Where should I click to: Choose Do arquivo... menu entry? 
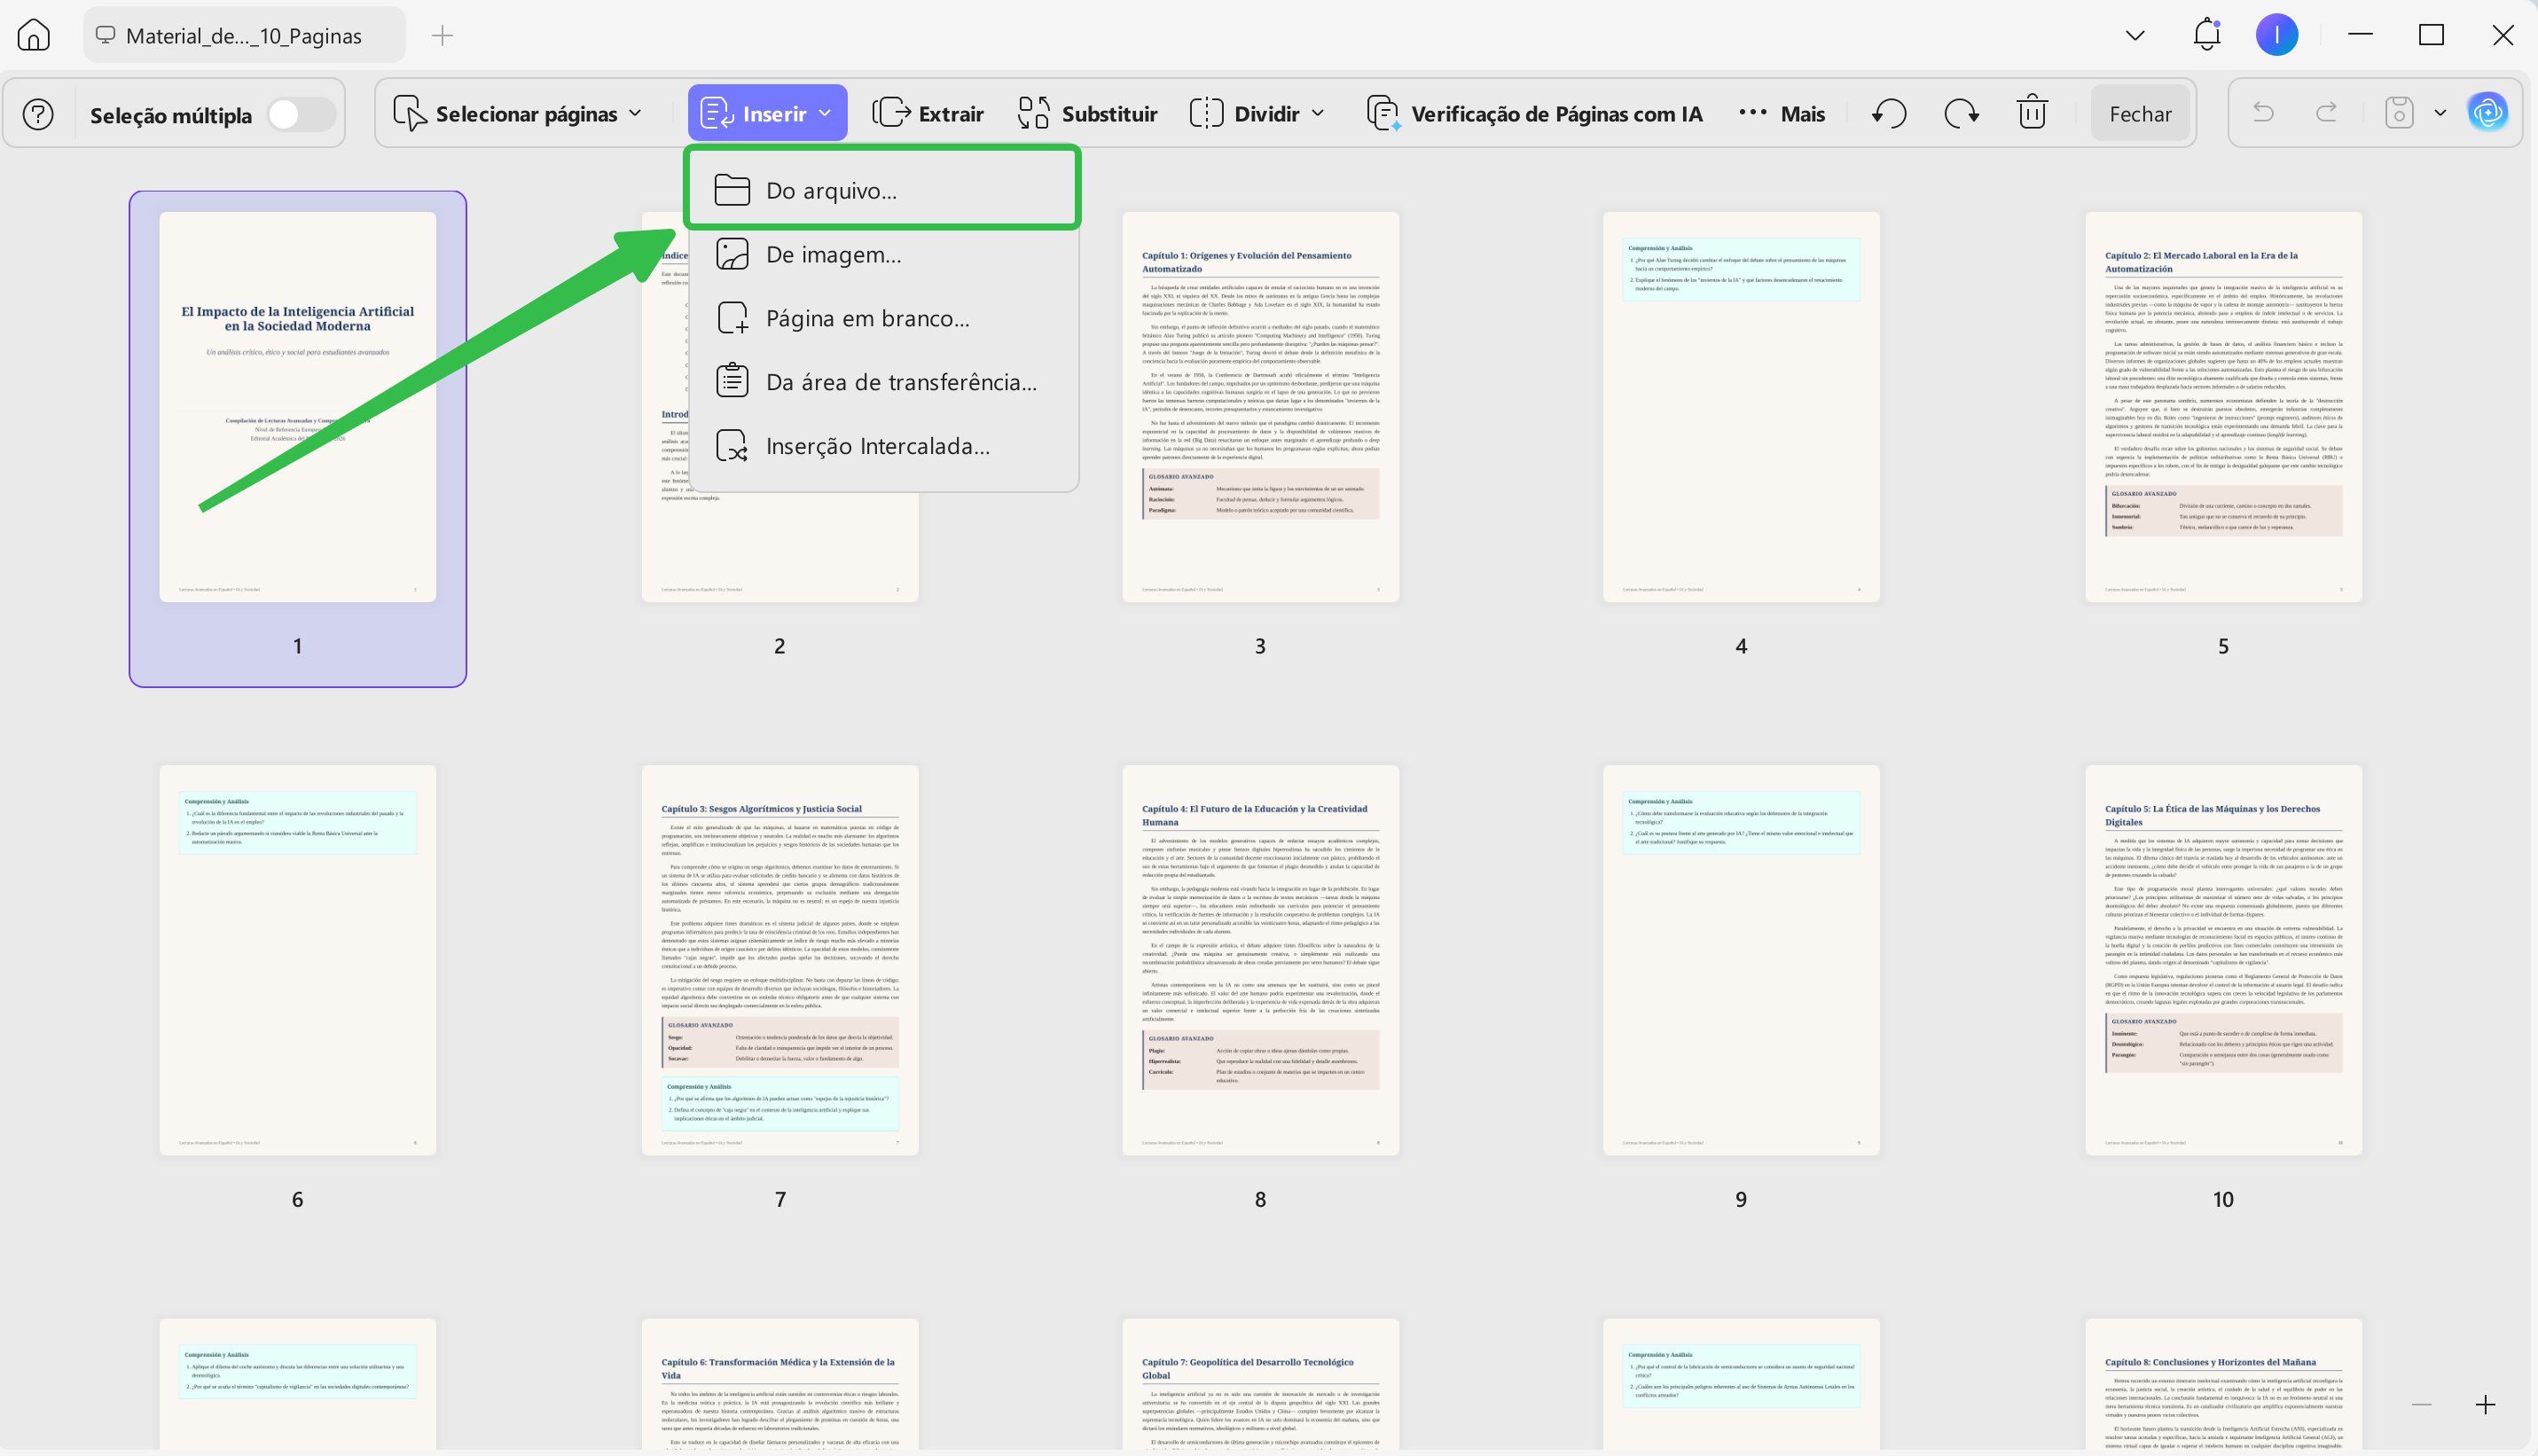point(882,189)
